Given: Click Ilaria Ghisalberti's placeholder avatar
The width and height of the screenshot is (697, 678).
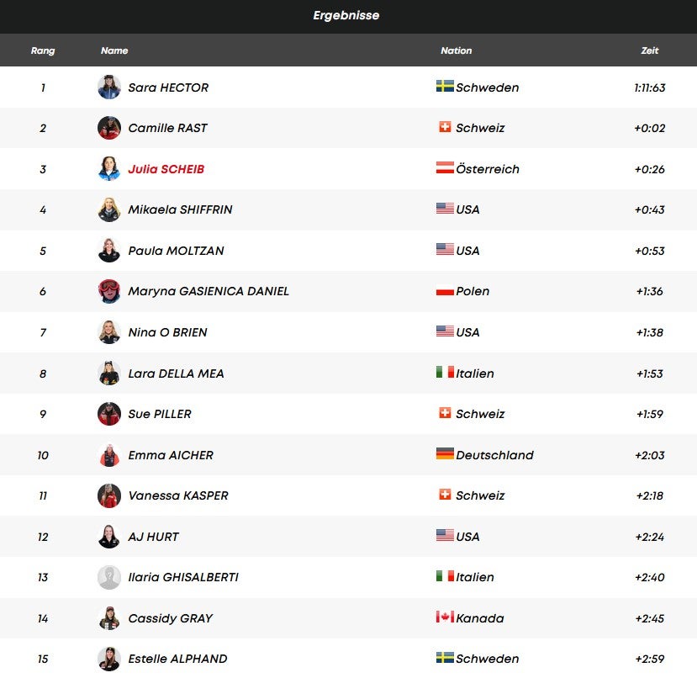Looking at the screenshot, I should point(109,577).
